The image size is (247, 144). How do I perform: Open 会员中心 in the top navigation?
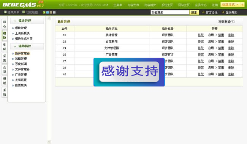[x=201, y=5]
